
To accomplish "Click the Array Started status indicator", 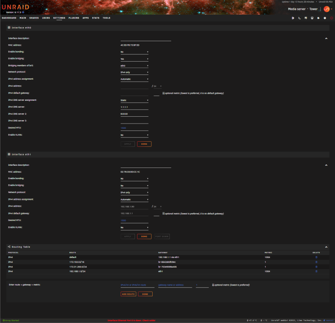I will pyautogui.click(x=11, y=320).
